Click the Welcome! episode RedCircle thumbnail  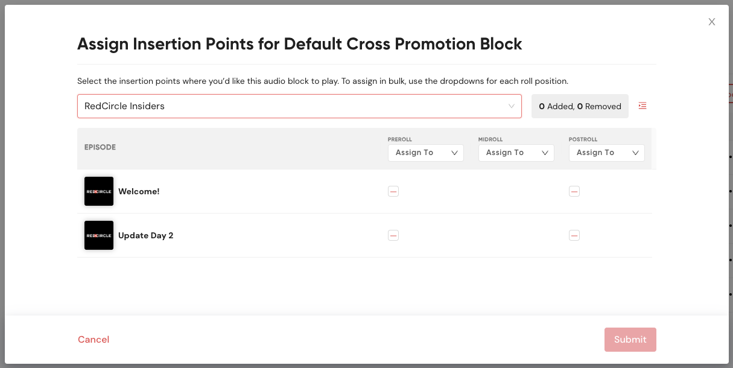(99, 191)
